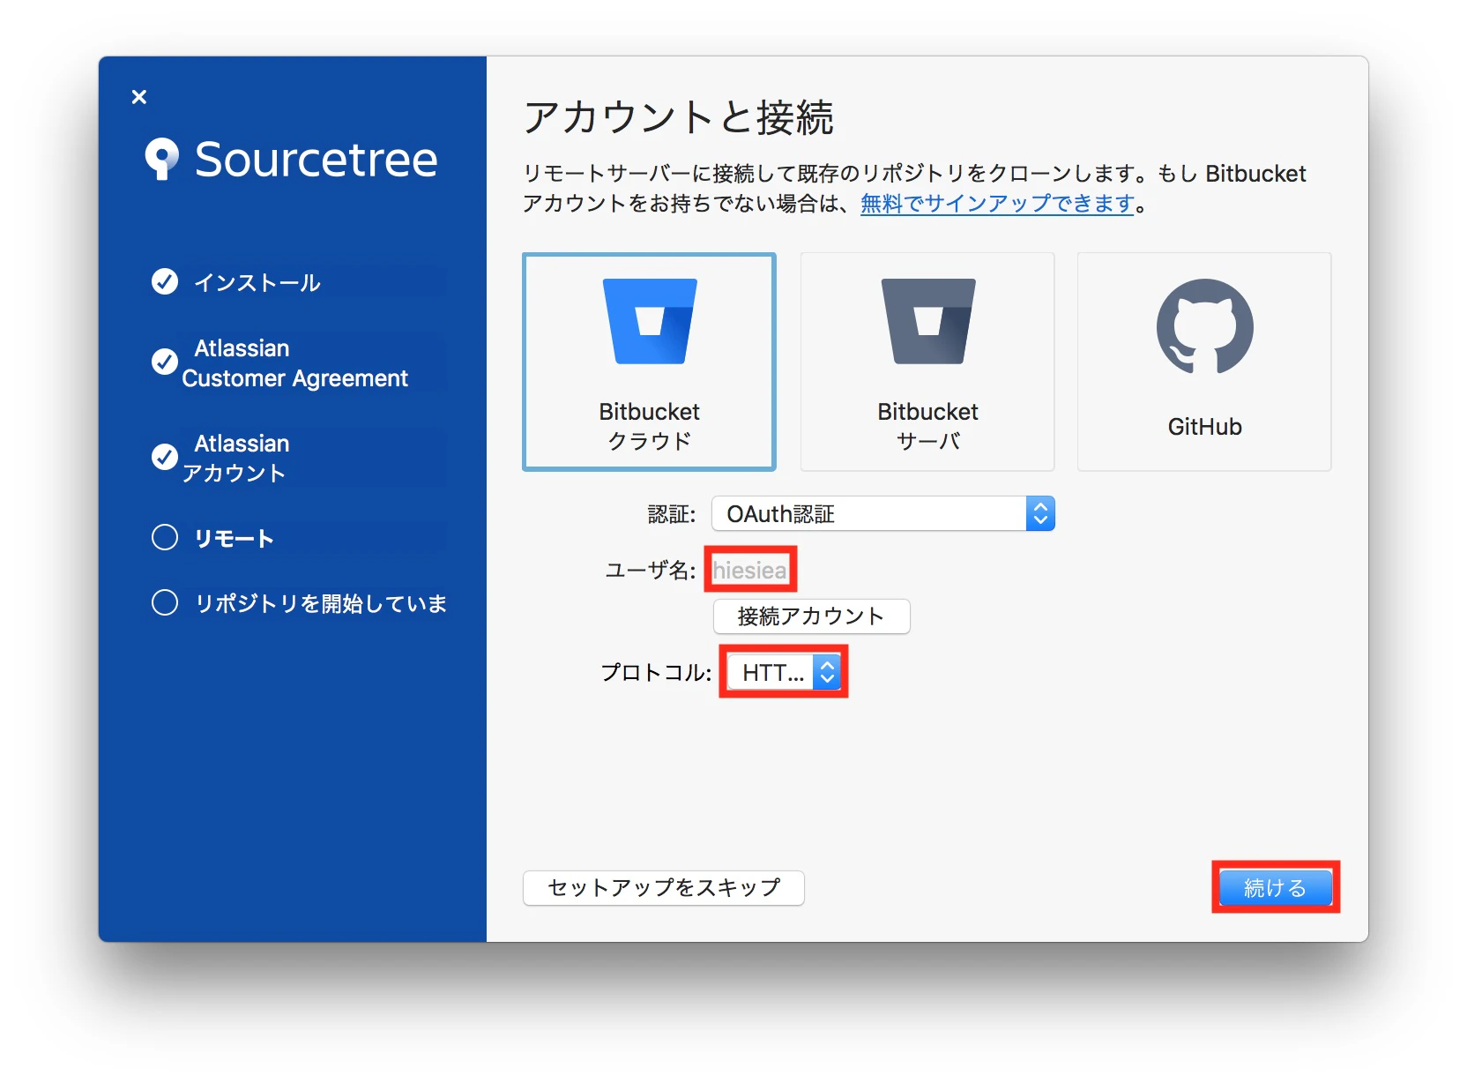Select the Bitbucket クラウド option

649,362
